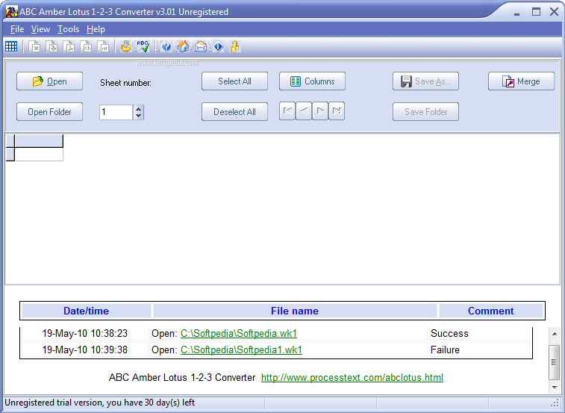
Task: Click log scrollbar up arrow
Action: pyautogui.click(x=555, y=334)
